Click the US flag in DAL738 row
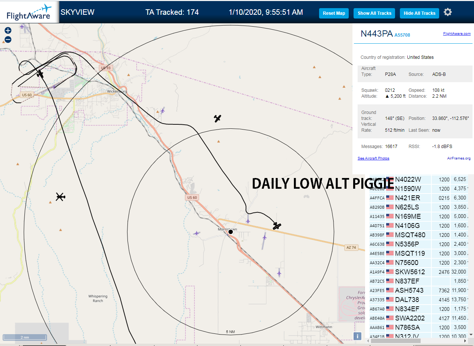The image size is (474, 346). coord(390,300)
